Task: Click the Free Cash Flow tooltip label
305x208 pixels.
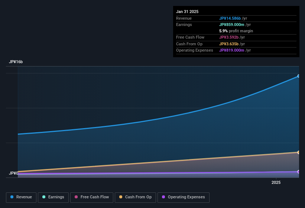Action: (x=190, y=37)
